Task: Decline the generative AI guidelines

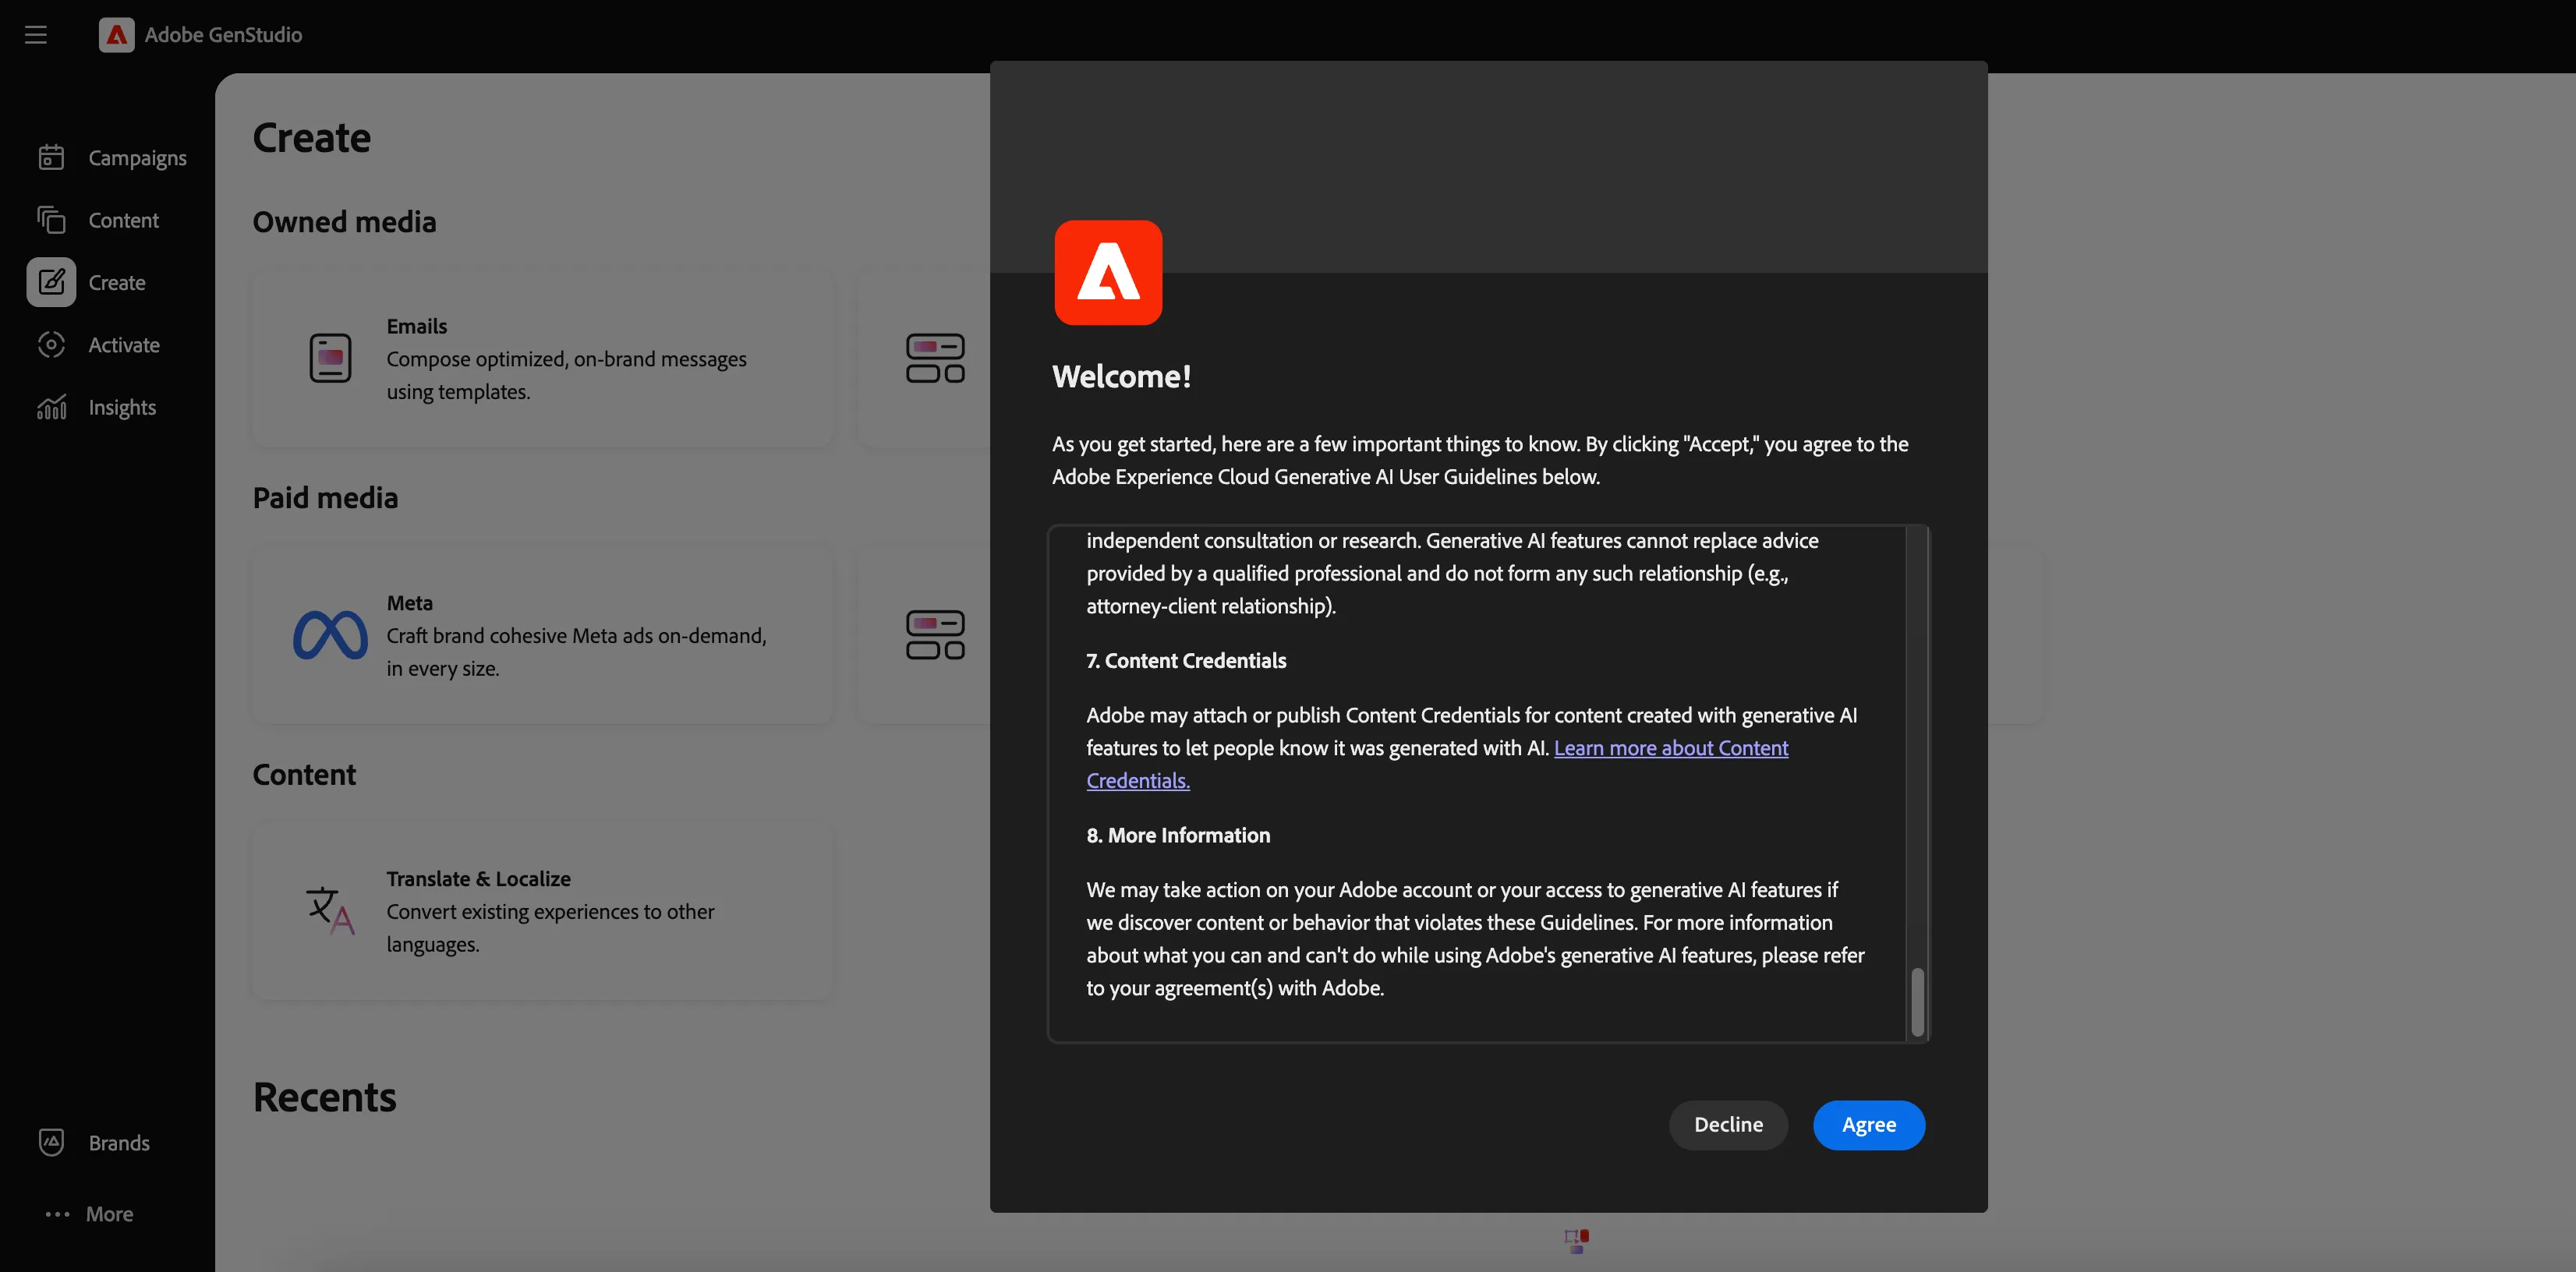Action: (1728, 1125)
